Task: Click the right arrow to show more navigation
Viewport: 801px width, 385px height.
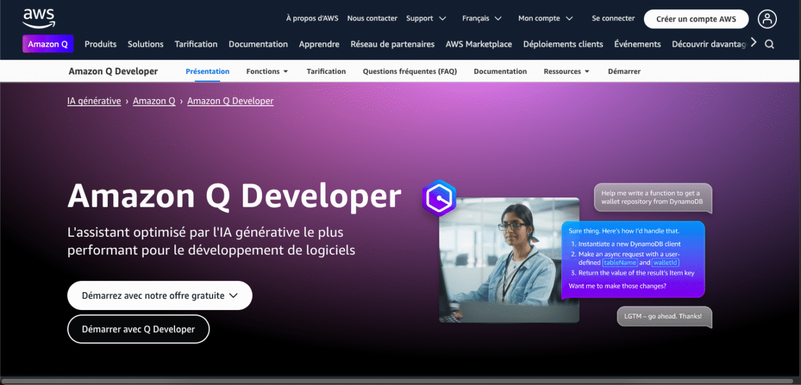Action: tap(753, 42)
